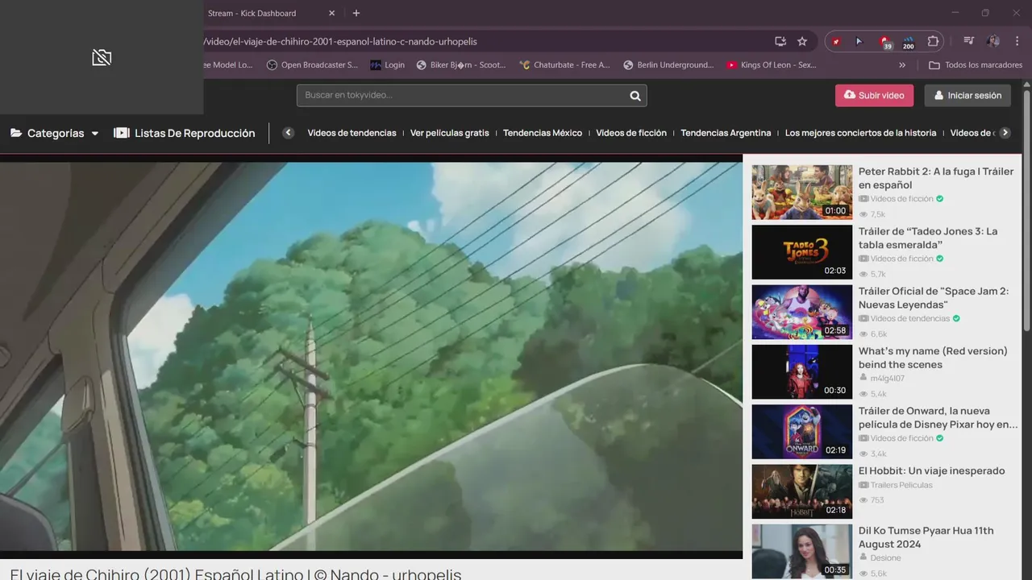Open the red extension with badge 39
Viewport: 1032px width, 580px height.
pyautogui.click(x=884, y=42)
